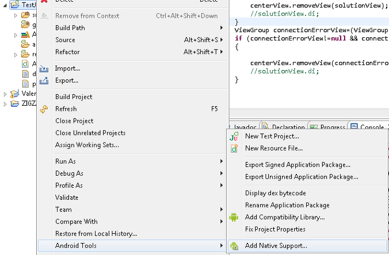The height and width of the screenshot is (255, 389).
Task: Click the Add Native Support icon
Action: pyautogui.click(x=234, y=246)
